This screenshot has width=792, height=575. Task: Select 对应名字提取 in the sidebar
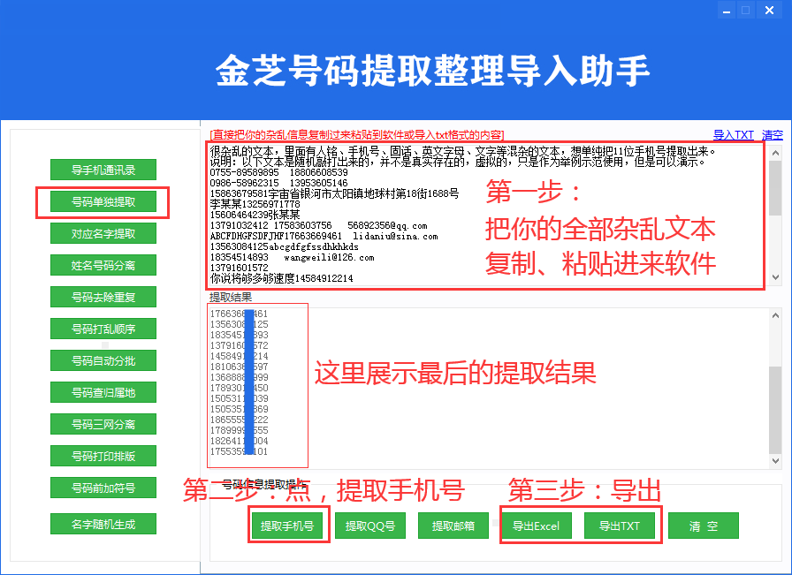103,233
